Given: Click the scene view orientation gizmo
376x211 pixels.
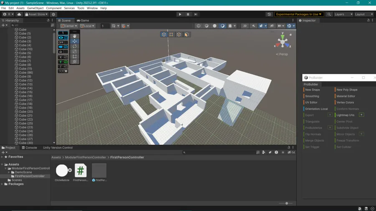Looking at the screenshot, I should (x=282, y=43).
